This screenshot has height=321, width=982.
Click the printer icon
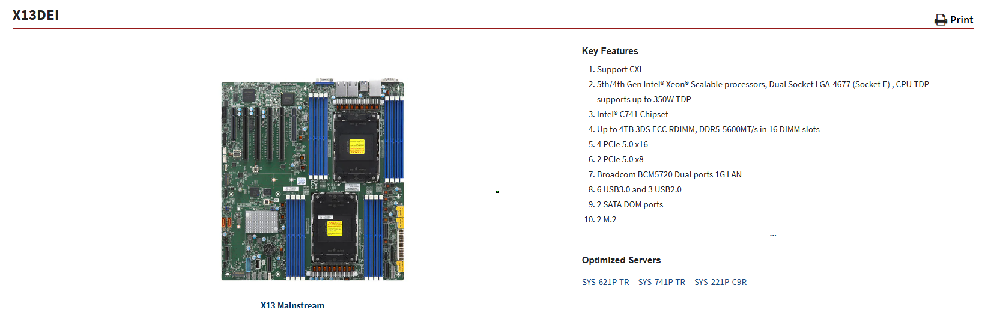940,20
